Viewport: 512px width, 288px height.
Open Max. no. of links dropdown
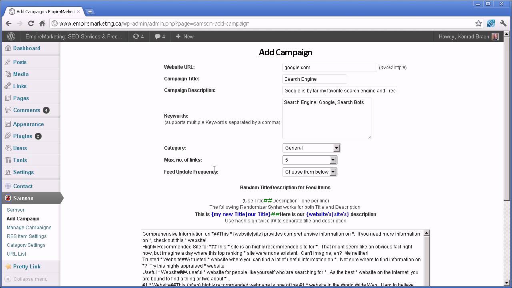coord(310,160)
